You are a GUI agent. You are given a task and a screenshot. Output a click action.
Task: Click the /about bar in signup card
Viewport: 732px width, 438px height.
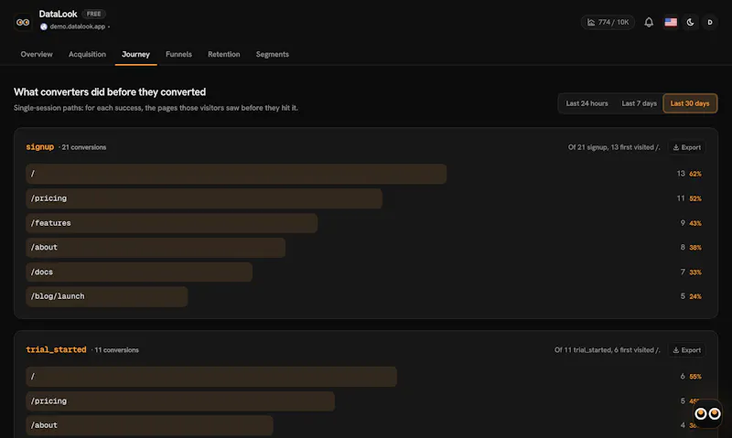pos(156,247)
